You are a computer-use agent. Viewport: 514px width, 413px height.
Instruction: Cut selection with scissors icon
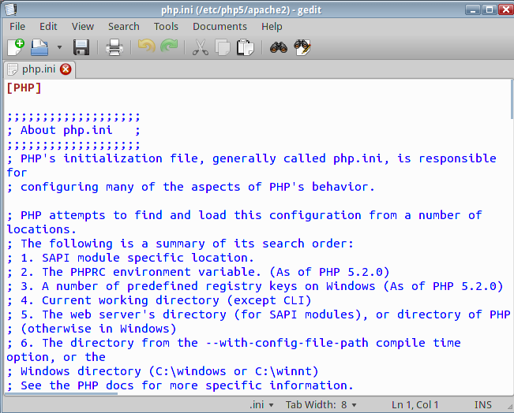coord(201,47)
